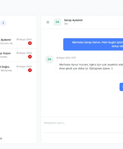Click the blue unread count badge showing 3
This screenshot has height=149, width=123.
[3, 23]
